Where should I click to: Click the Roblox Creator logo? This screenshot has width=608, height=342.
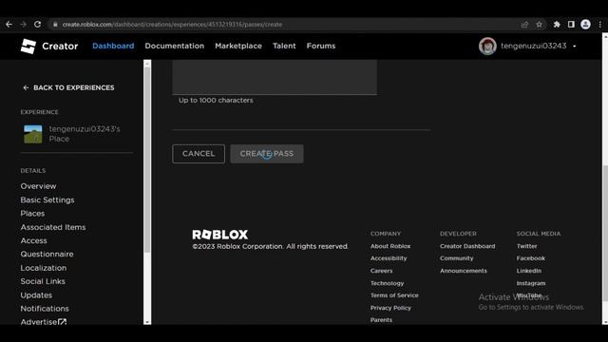[x=49, y=47]
